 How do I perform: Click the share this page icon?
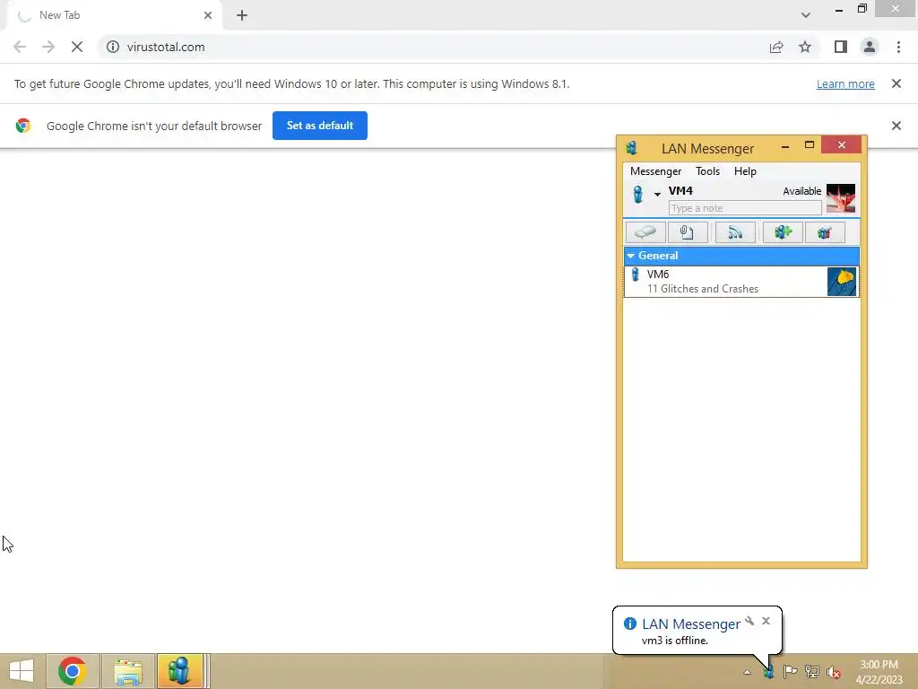(776, 47)
